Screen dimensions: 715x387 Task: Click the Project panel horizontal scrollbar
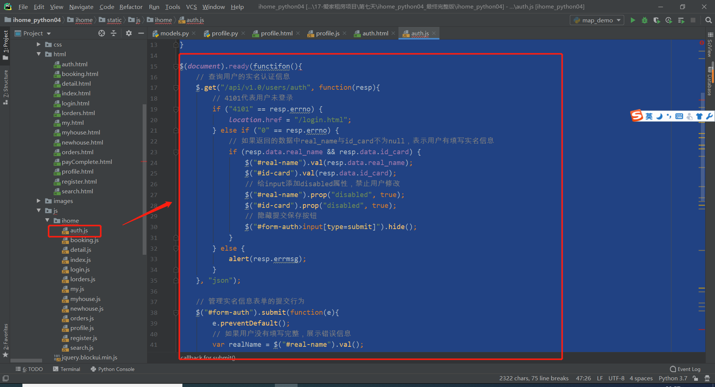click(x=26, y=361)
